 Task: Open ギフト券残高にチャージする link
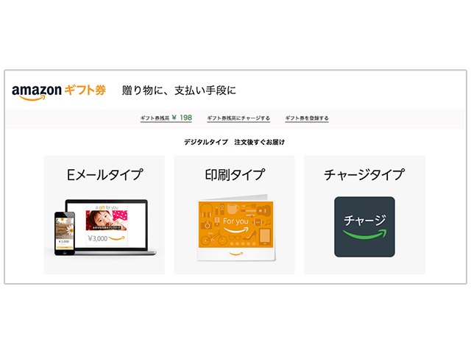238,118
